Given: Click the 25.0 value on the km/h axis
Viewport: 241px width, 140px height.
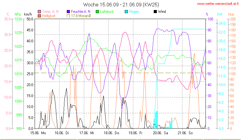Looking at the screenshot, I should [30, 74].
